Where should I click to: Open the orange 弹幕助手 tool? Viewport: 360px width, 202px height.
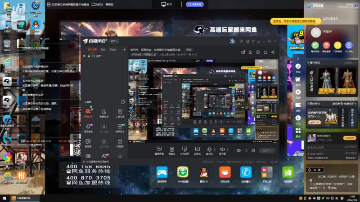tap(88, 114)
